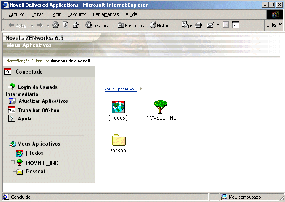Click the Pessoal small folder icon in tree
The height and width of the screenshot is (202, 285).
pyautogui.click(x=20, y=172)
